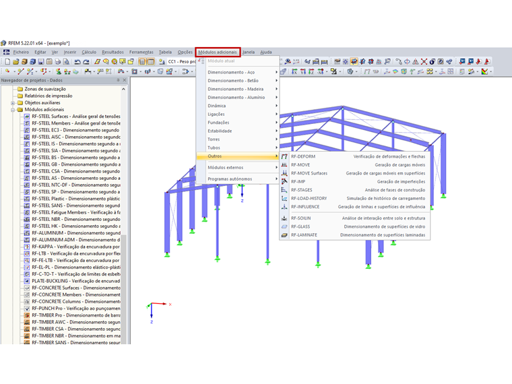Screen dimensions: 512x384
Task: Click the RF-INFLUENCE icon in the submenu
Action: click(284, 207)
